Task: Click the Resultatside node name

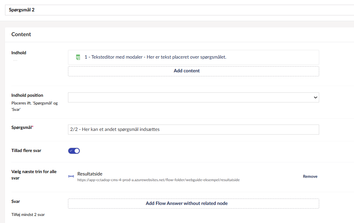Action: [x=90, y=174]
